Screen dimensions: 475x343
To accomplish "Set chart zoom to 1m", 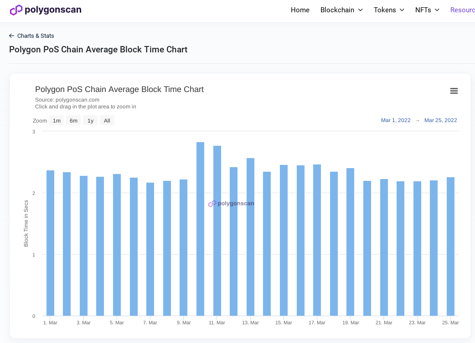I will click(x=57, y=121).
